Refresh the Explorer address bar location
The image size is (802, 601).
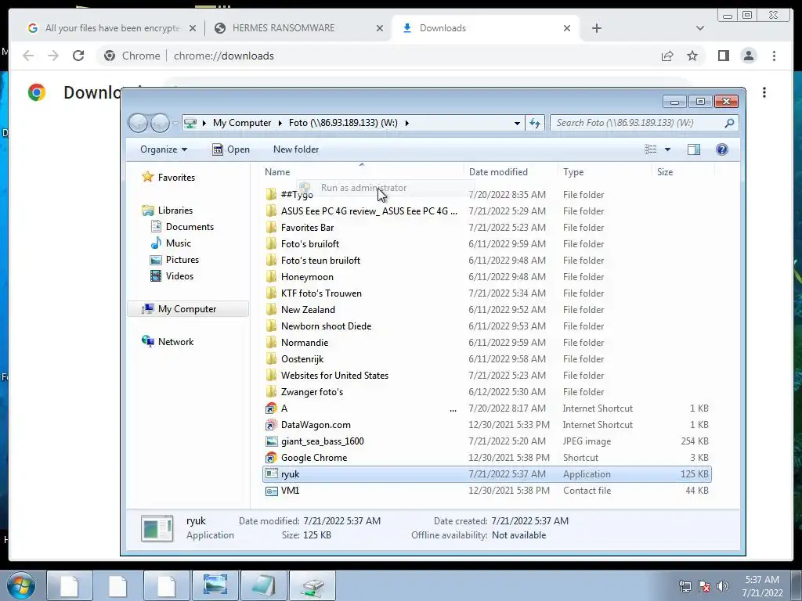point(535,123)
